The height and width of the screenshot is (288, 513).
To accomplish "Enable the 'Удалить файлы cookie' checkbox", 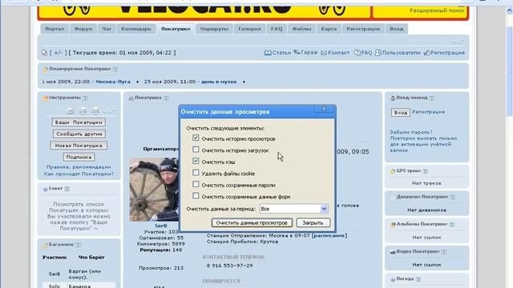I will (x=196, y=173).
